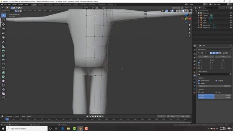Click the viewport zoom magnifier icon
This screenshot has height=131, width=233.
190,25
